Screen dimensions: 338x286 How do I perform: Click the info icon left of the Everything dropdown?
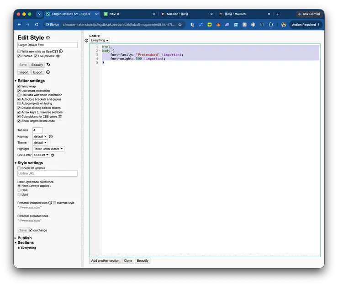click(86, 40)
